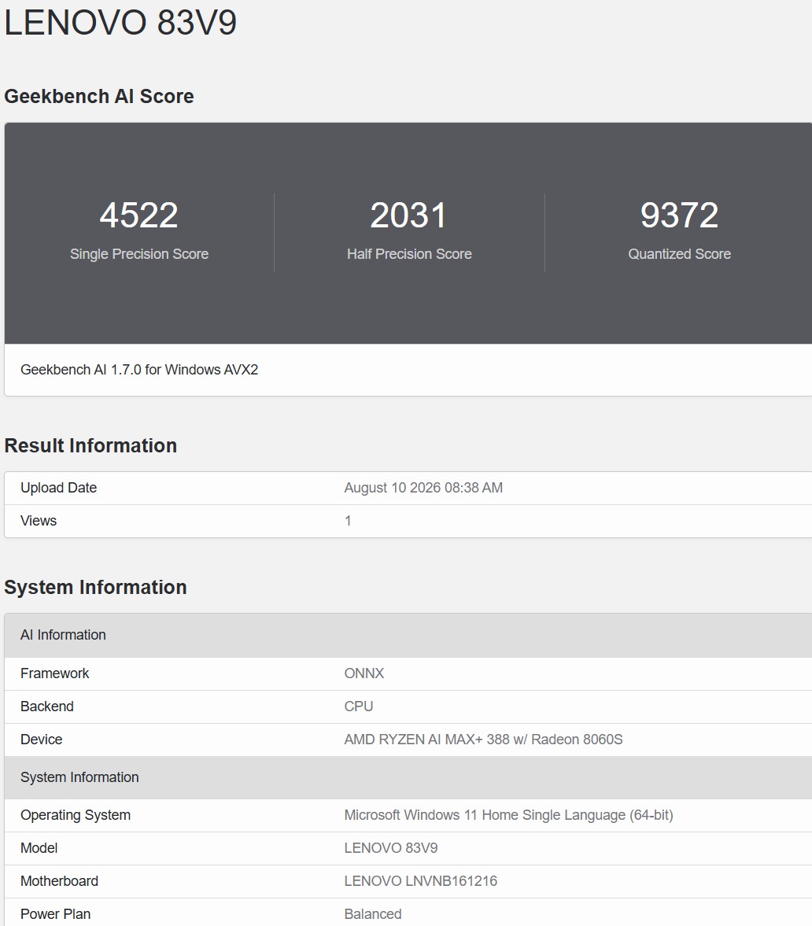Click the Device row label
The height and width of the screenshot is (926, 812).
(42, 740)
